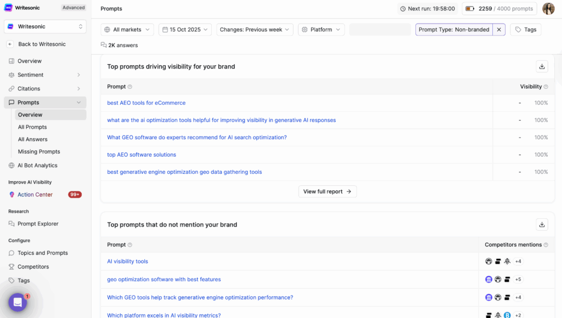Open the 'best AEO tools for eCommerce' prompt
The height and width of the screenshot is (318, 562).
146,103
